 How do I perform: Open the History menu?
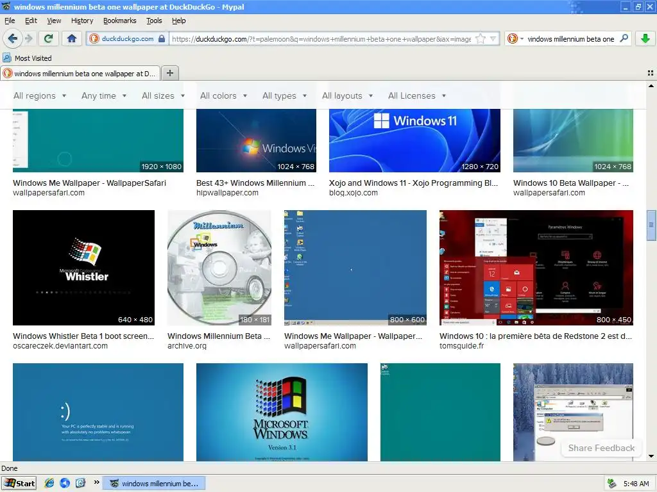82,20
